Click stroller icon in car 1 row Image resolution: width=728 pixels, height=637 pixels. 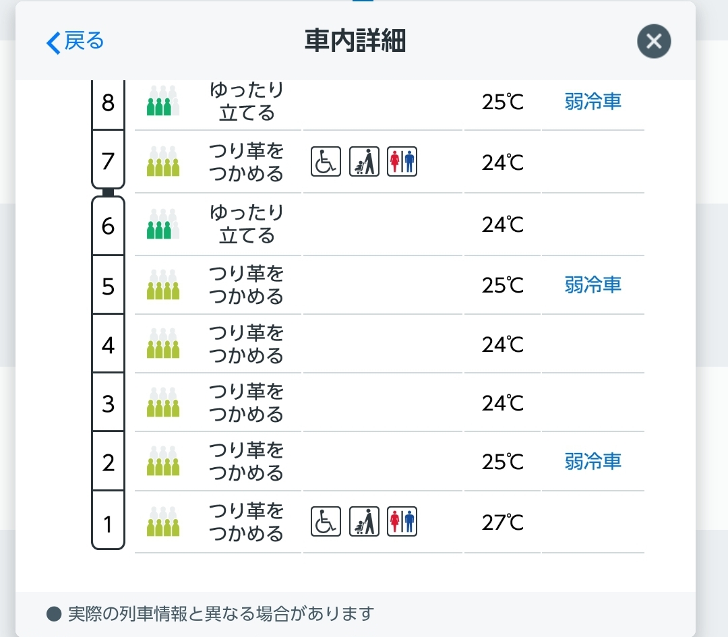point(364,521)
